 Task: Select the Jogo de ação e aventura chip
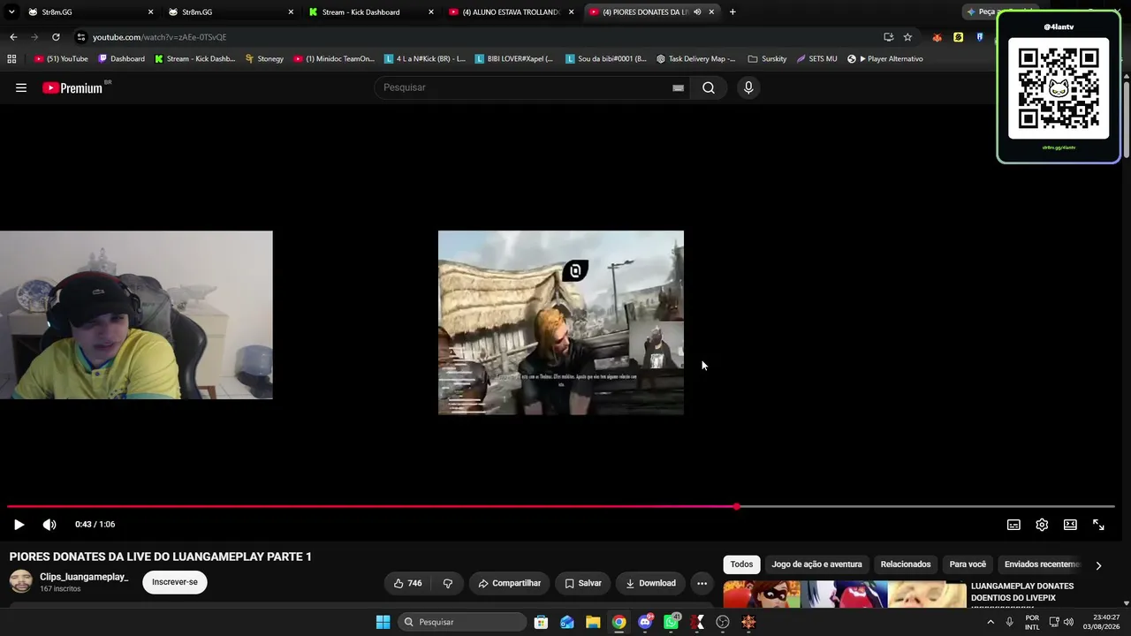click(x=816, y=564)
